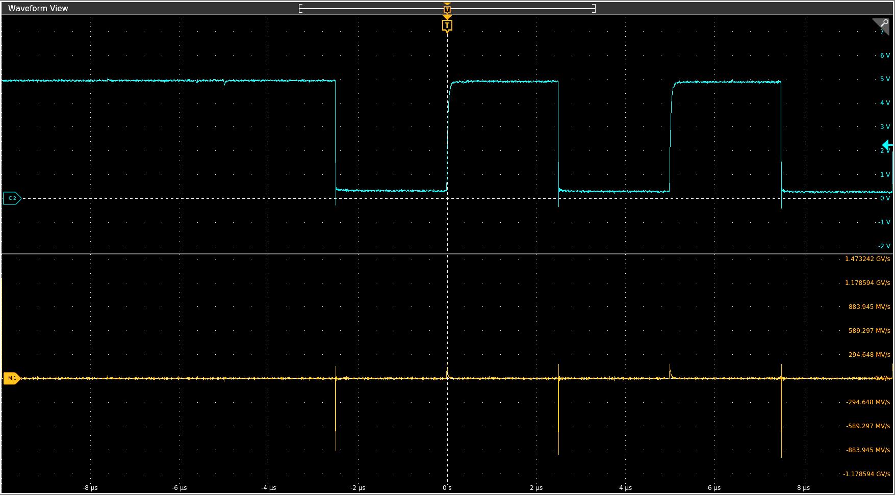The width and height of the screenshot is (895, 495).
Task: Click the 294.648 MV/s scale label
Action: click(x=869, y=355)
